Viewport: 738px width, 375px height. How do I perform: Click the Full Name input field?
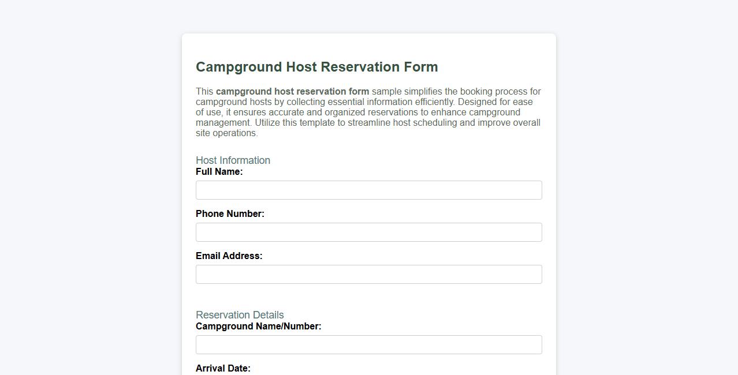368,190
